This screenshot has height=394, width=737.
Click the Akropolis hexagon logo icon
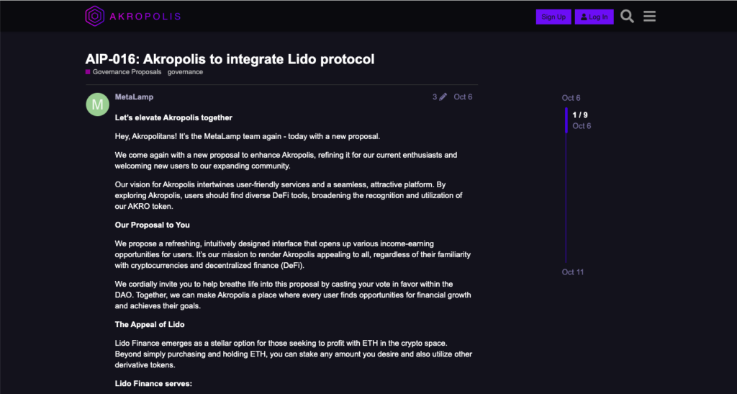(95, 16)
